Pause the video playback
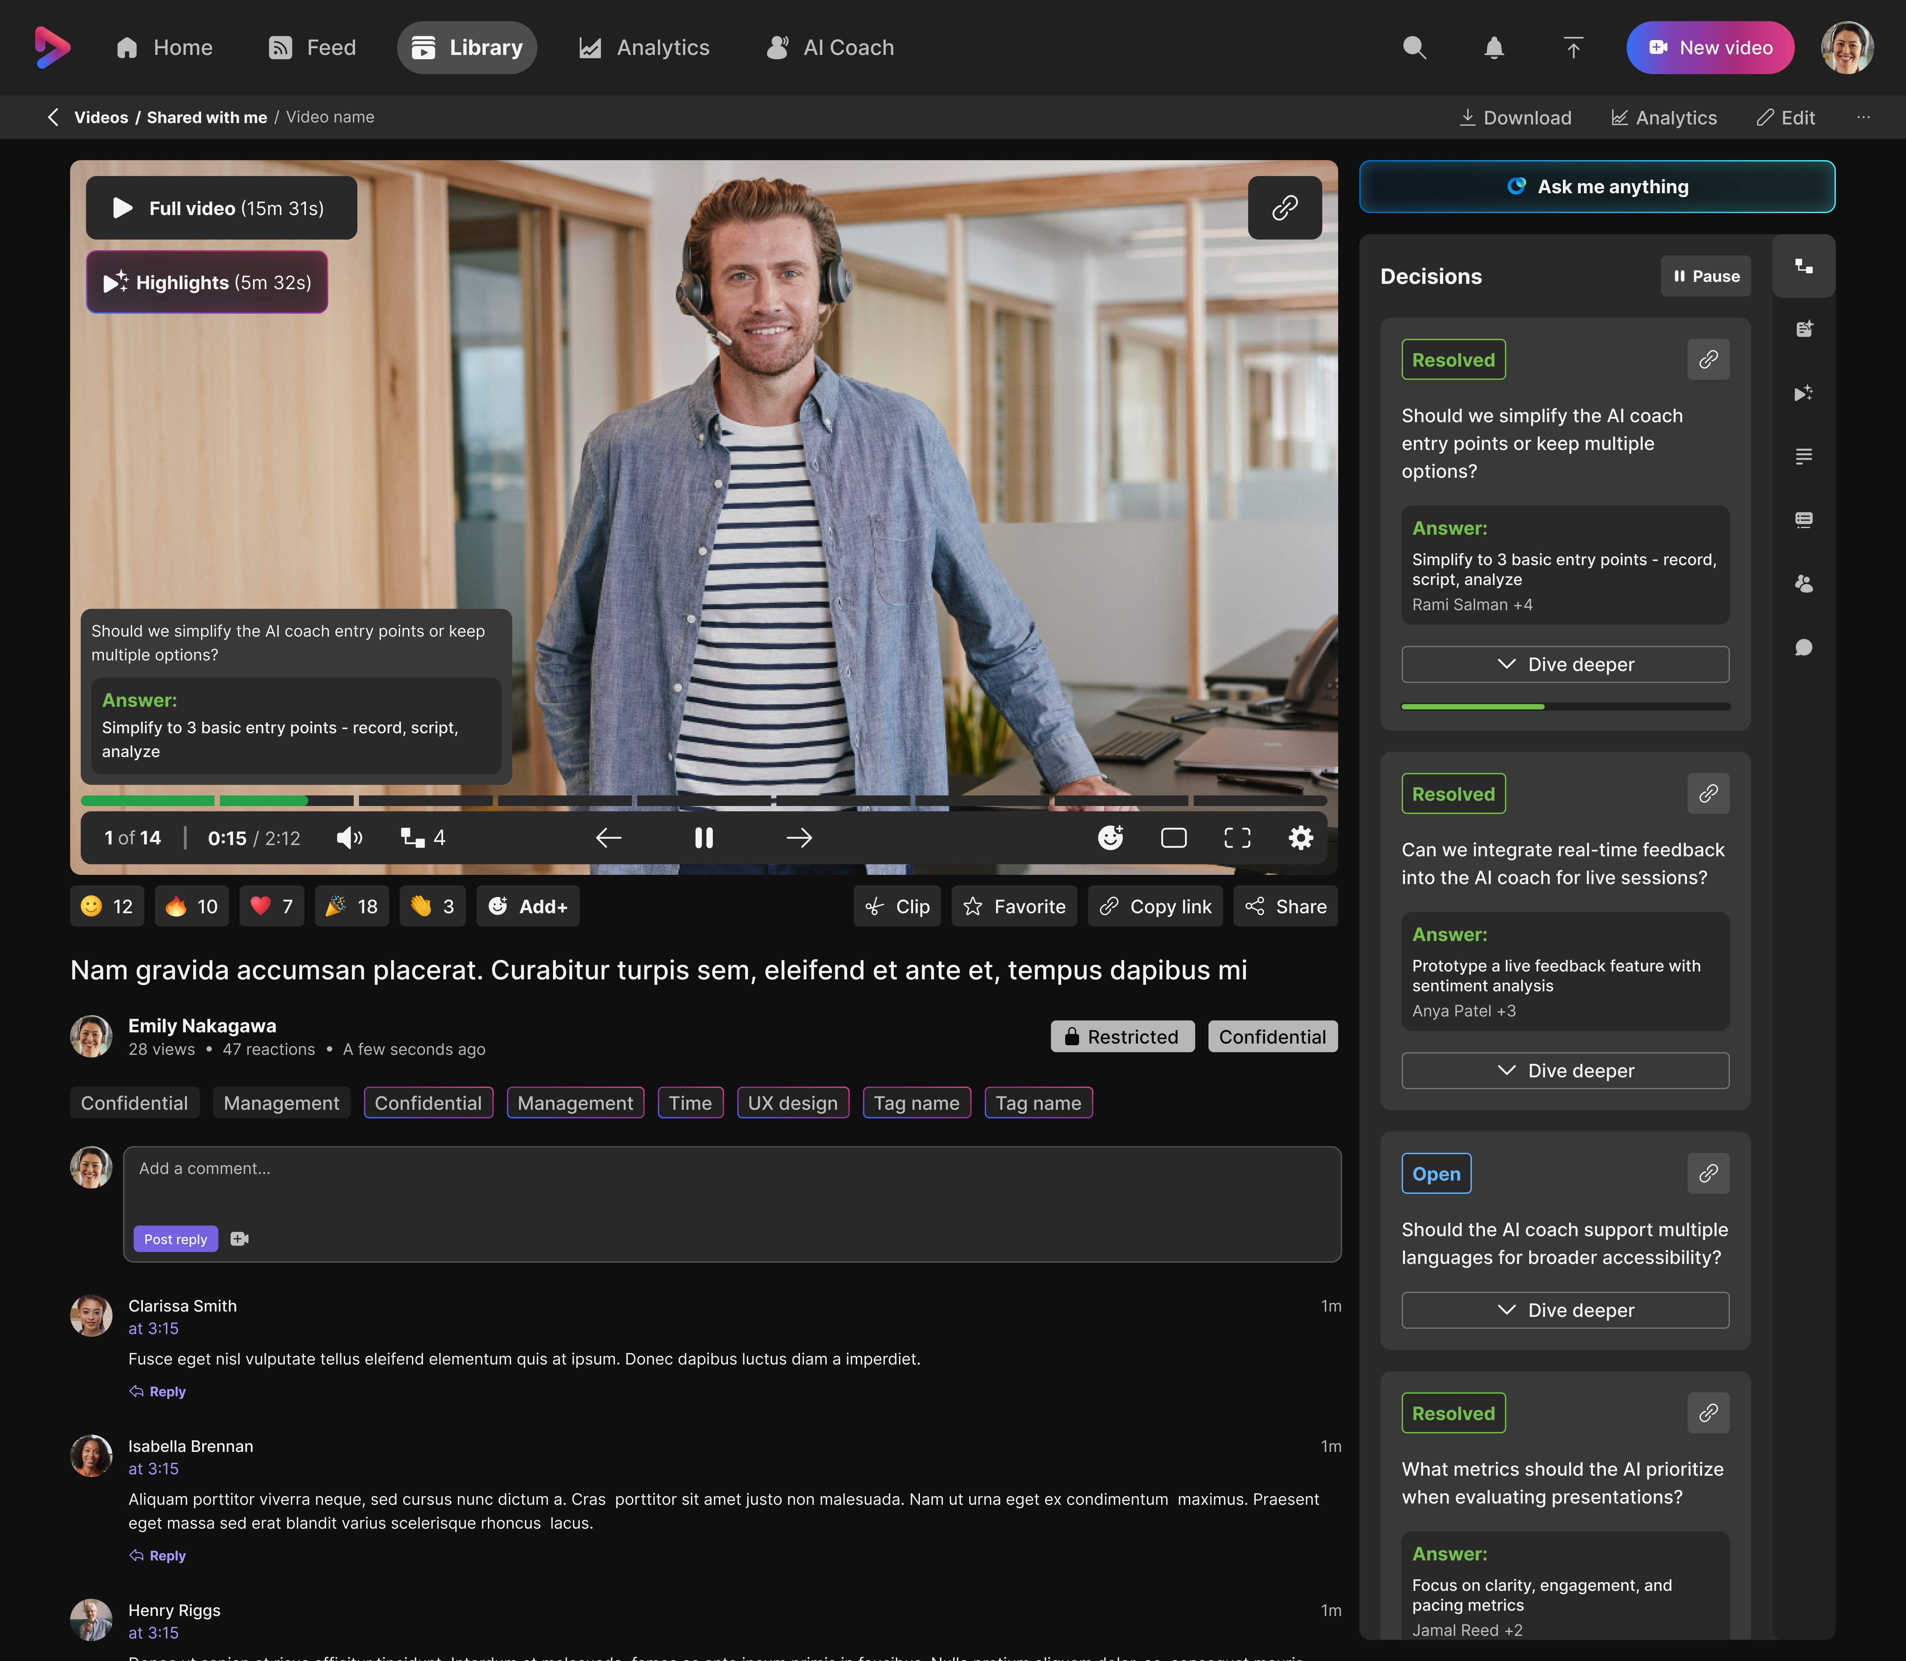This screenshot has width=1906, height=1661. [703, 838]
